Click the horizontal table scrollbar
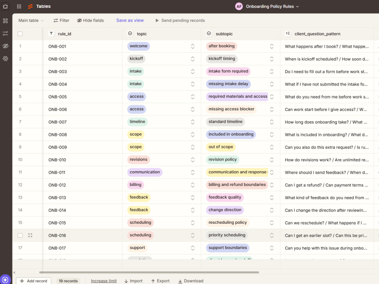This screenshot has width=379, height=284. click(149, 272)
